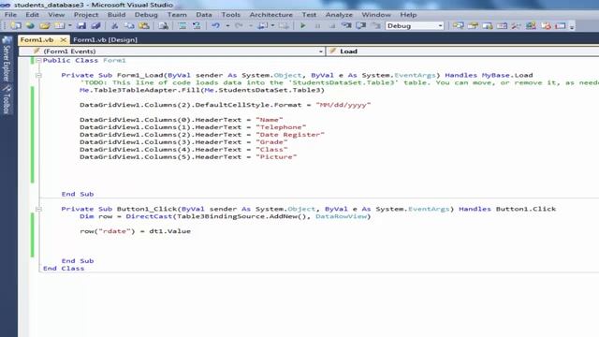Open the Add New Item dropdown arrow
This screenshot has width=599, height=337.
(x=70, y=25)
